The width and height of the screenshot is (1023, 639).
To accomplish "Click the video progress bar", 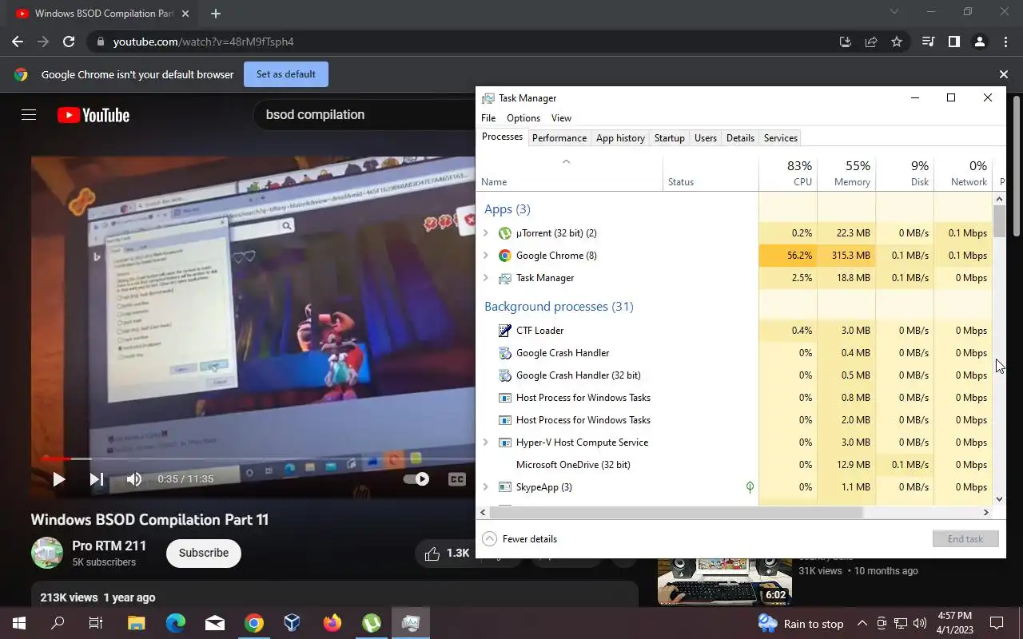I will coord(253,458).
